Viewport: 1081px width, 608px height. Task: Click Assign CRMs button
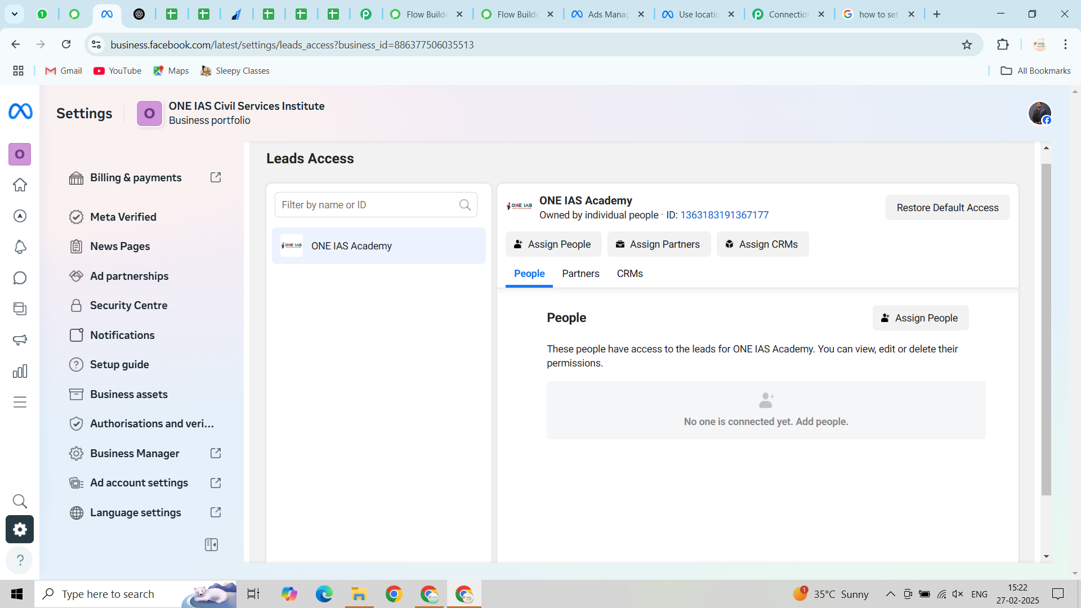point(762,244)
